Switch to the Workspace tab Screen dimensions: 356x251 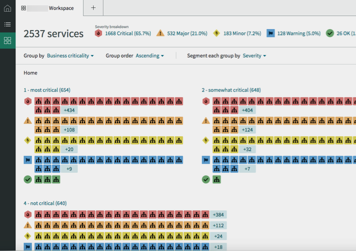(50, 8)
